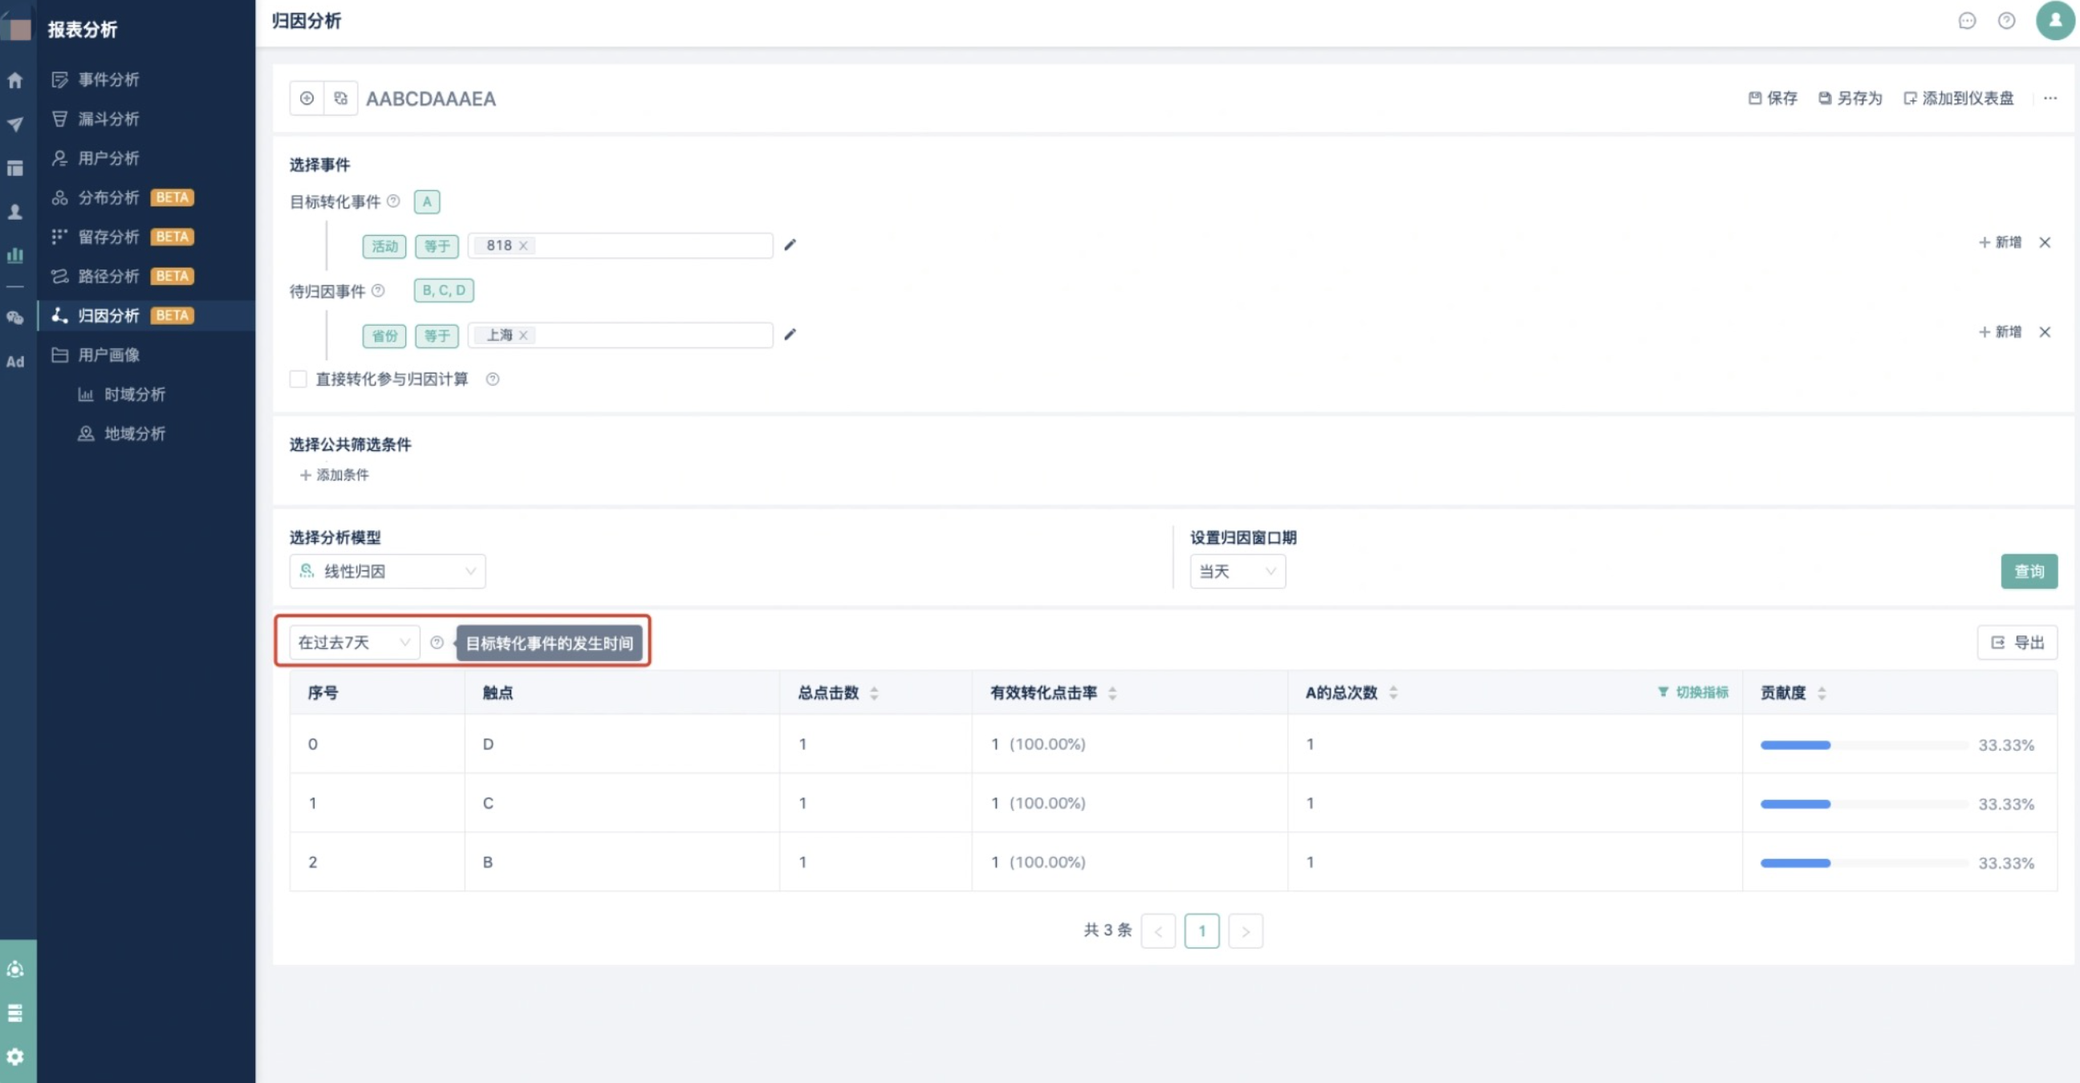Change the 省份 property selector

(384, 335)
